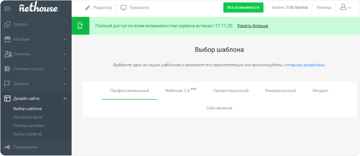Viewport: 360px width, 156px height.
Task: Open the Помощь link
Action: click(324, 7)
